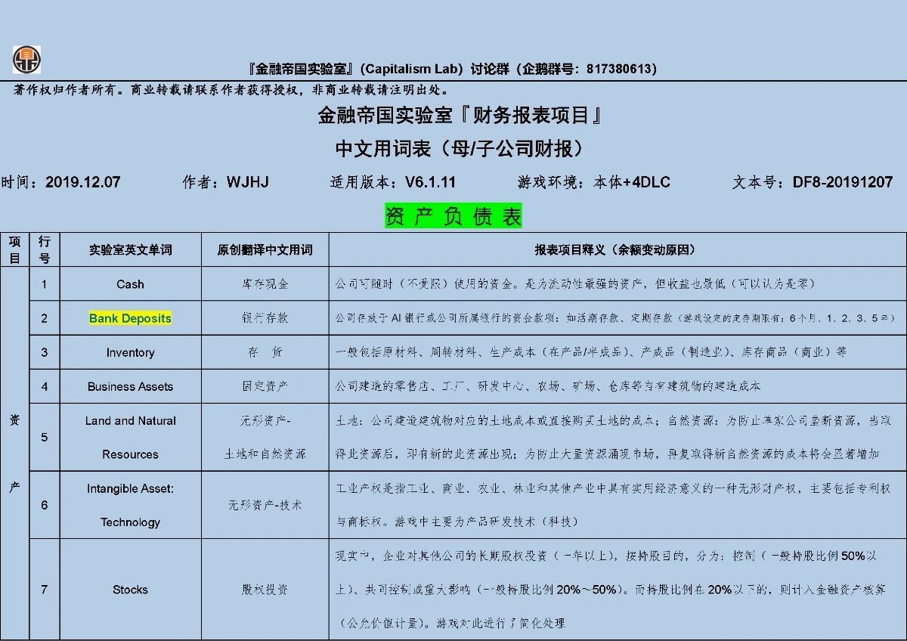Click the 报表项目释义 column header

(616, 249)
